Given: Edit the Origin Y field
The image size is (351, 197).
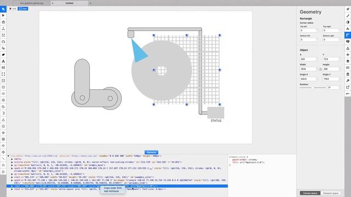Looking at the screenshot, I should [x=332, y=79].
